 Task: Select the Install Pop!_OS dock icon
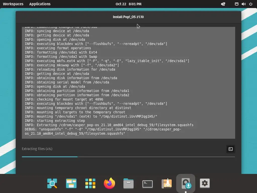186,183
